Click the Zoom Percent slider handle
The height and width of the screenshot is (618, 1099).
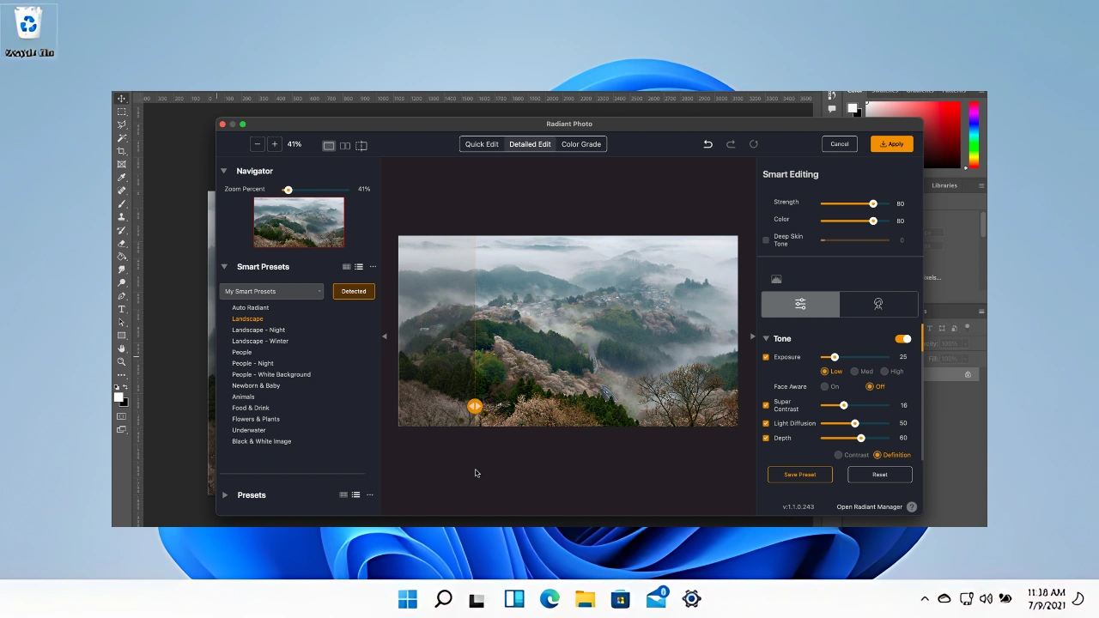(x=288, y=190)
